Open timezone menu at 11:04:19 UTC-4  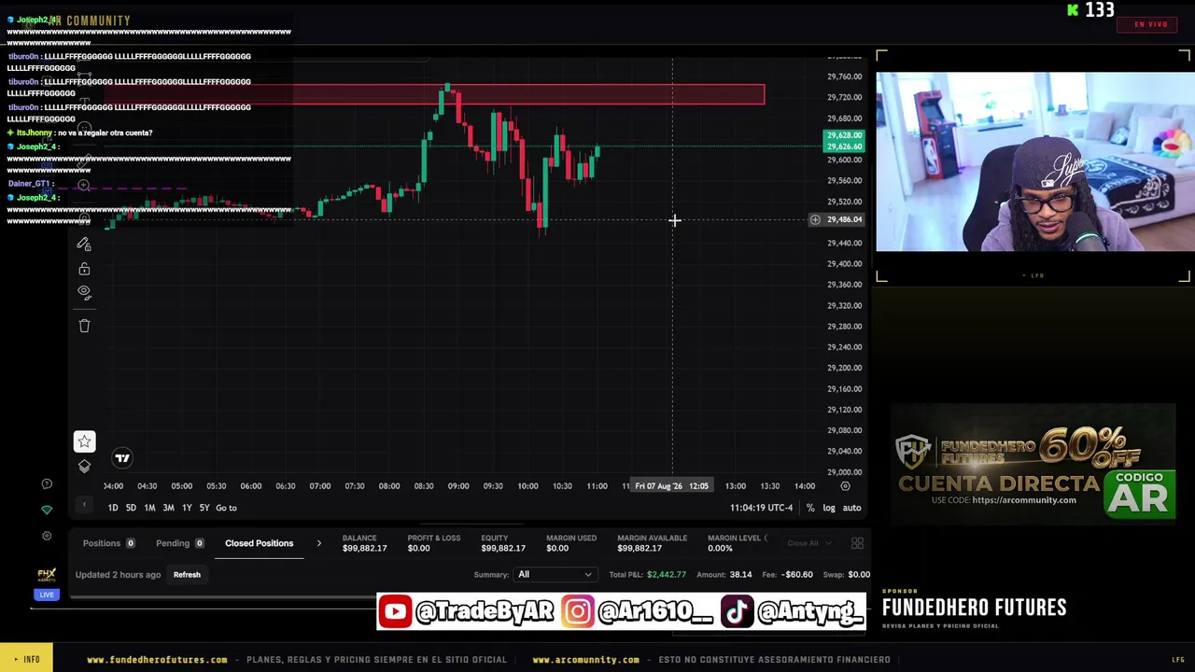(x=761, y=508)
